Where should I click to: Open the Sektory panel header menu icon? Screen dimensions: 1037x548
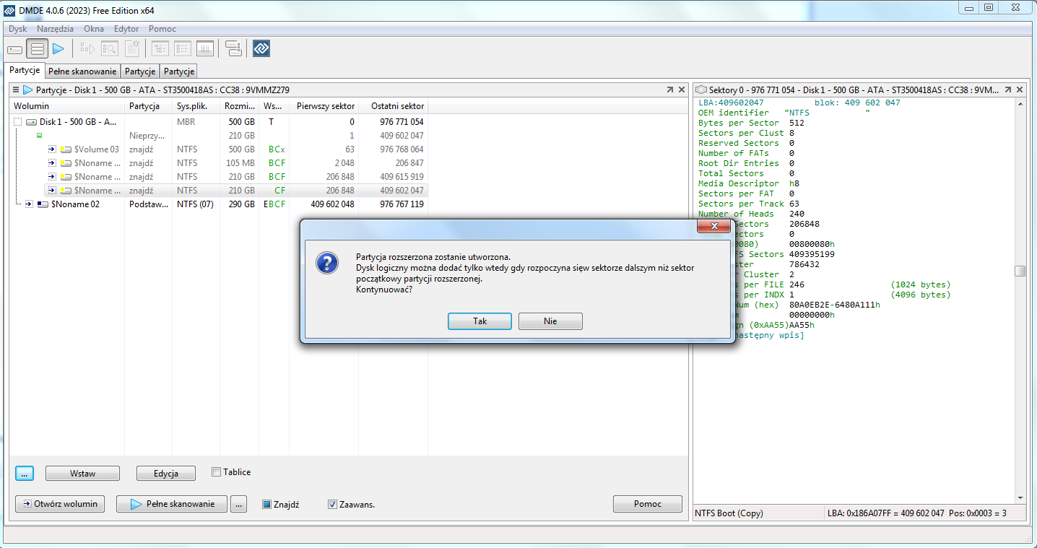[701, 90]
